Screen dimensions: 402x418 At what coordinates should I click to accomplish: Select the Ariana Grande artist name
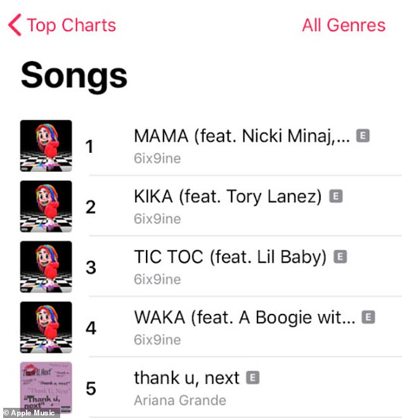click(x=180, y=400)
